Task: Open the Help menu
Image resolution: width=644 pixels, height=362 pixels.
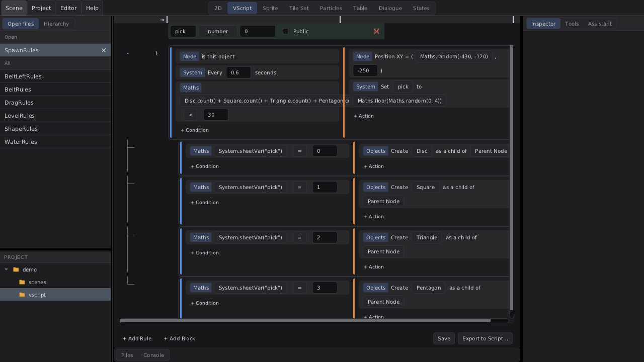Action: [x=92, y=8]
